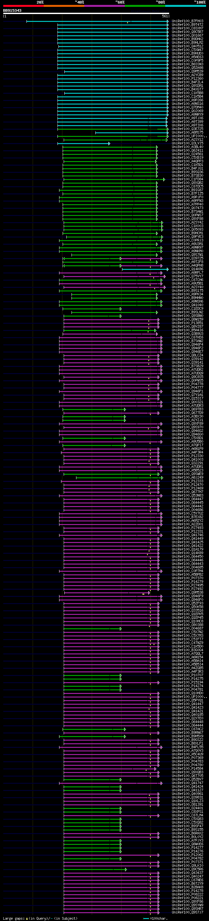
Task: Click the UniRef100_Q40961 label
Action: [187, 794]
